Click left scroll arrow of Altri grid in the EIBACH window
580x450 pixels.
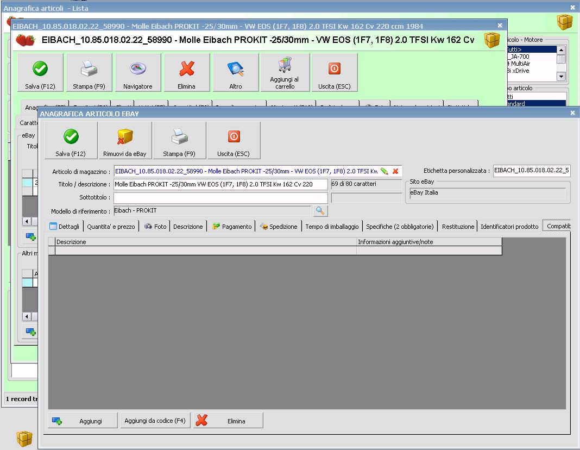[27, 316]
